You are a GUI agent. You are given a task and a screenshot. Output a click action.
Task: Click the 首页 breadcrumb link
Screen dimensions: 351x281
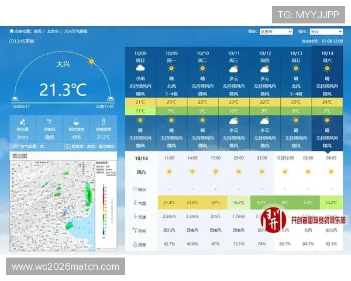point(37,31)
